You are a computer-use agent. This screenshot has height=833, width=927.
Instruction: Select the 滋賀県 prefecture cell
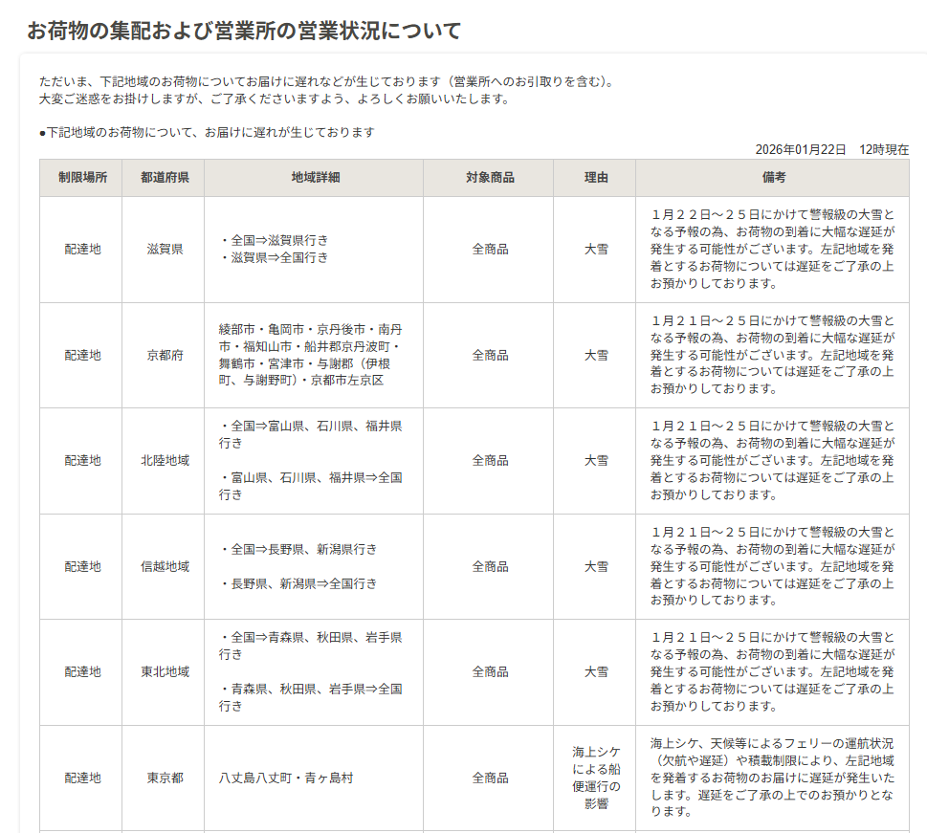(x=164, y=250)
